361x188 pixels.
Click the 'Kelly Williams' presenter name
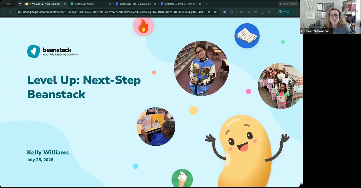[x=48, y=152]
